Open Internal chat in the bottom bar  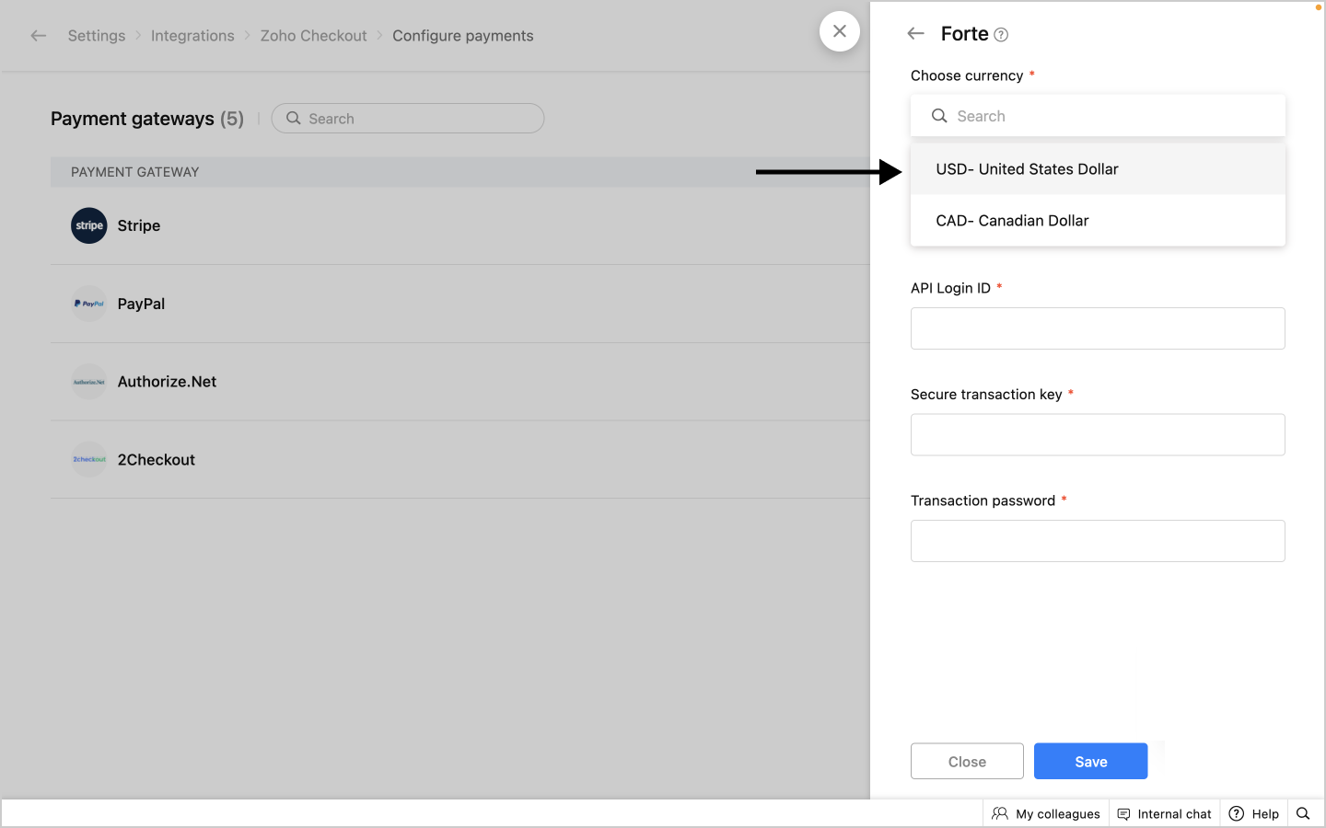click(1164, 813)
